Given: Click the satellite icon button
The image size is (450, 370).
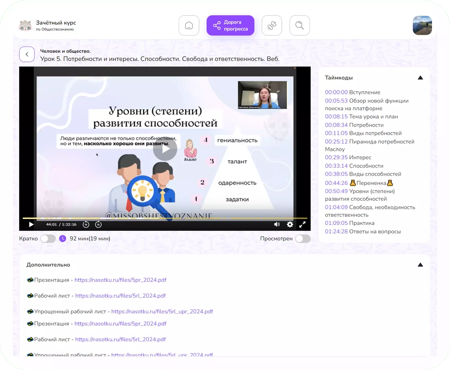Looking at the screenshot, I should [x=272, y=25].
